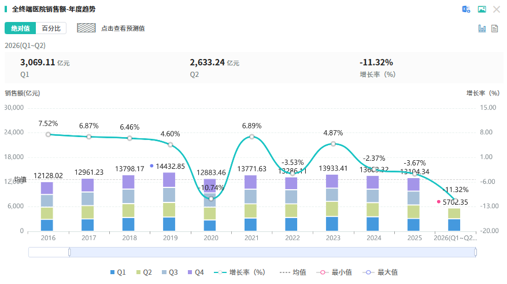Toggle the 均值 average line legend
The width and height of the screenshot is (507, 284).
293,272
